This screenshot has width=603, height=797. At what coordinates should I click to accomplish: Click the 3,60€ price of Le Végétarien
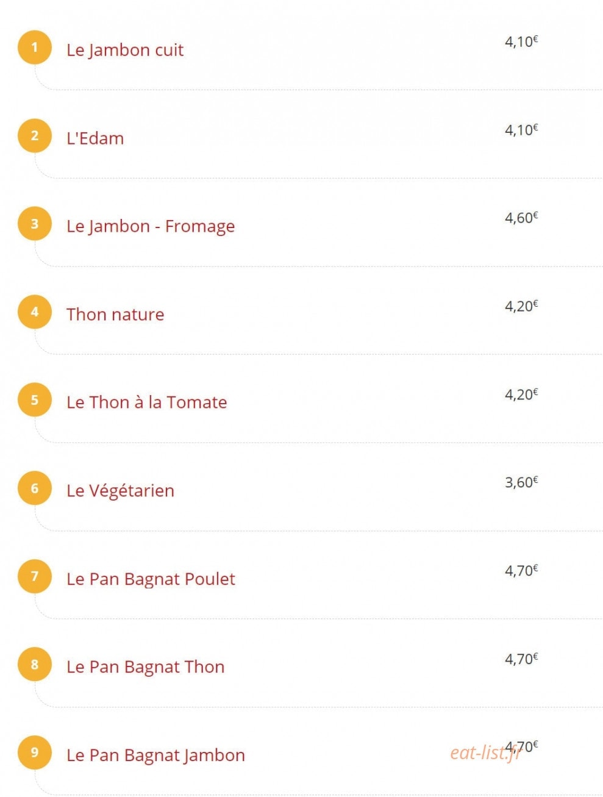click(521, 482)
